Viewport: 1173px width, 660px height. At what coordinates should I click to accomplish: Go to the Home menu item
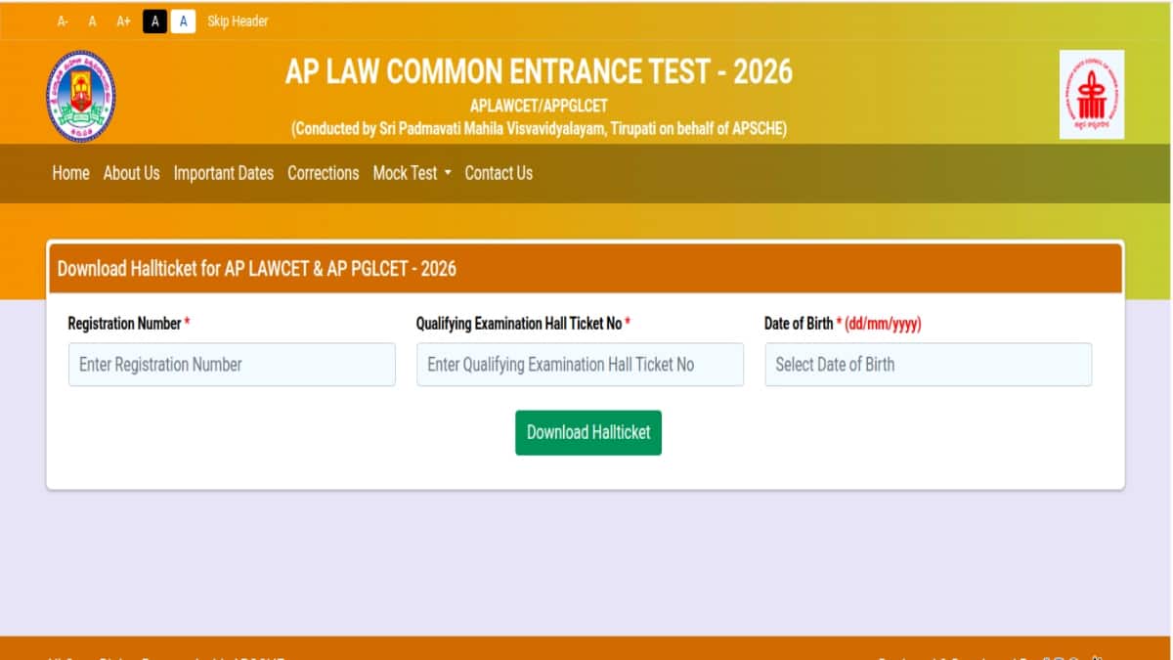point(70,173)
